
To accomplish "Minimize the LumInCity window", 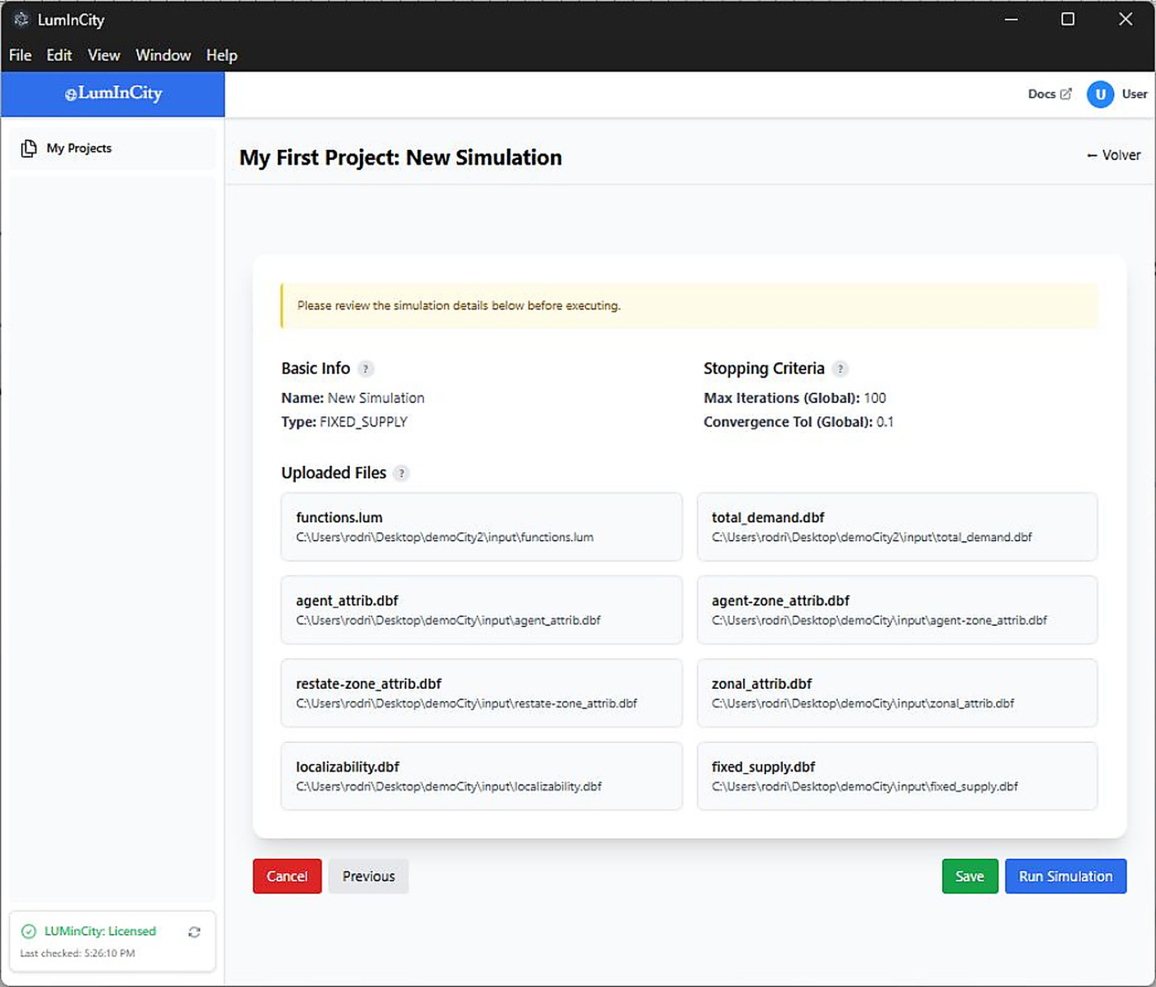I will coord(1011,20).
